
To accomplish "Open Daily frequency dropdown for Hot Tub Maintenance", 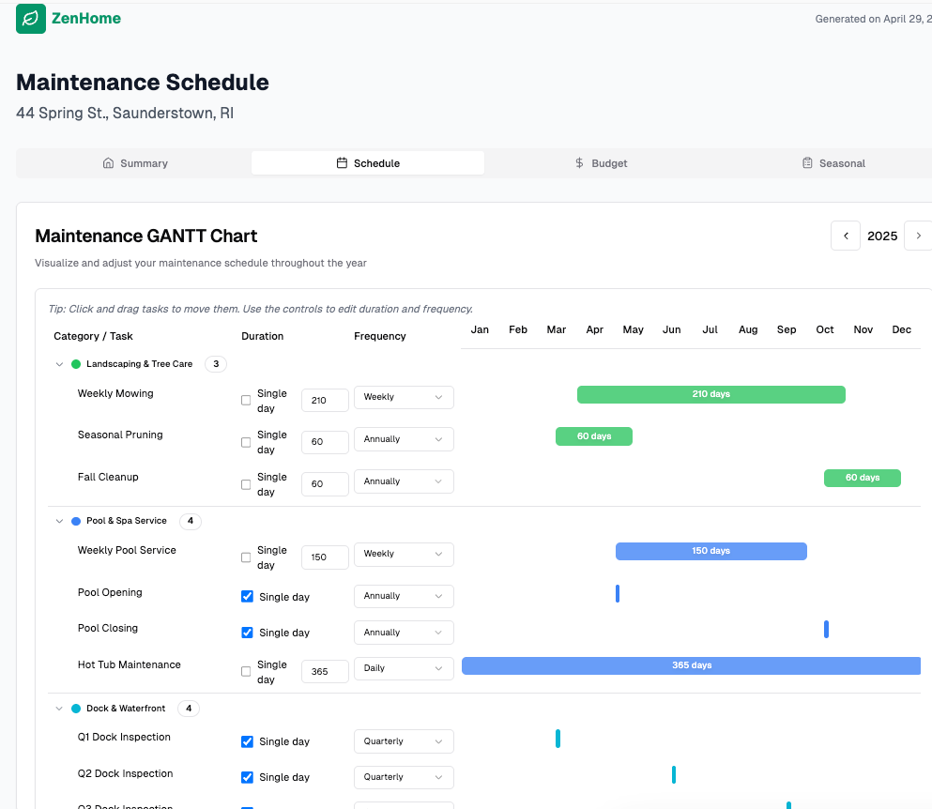I will click(x=404, y=668).
